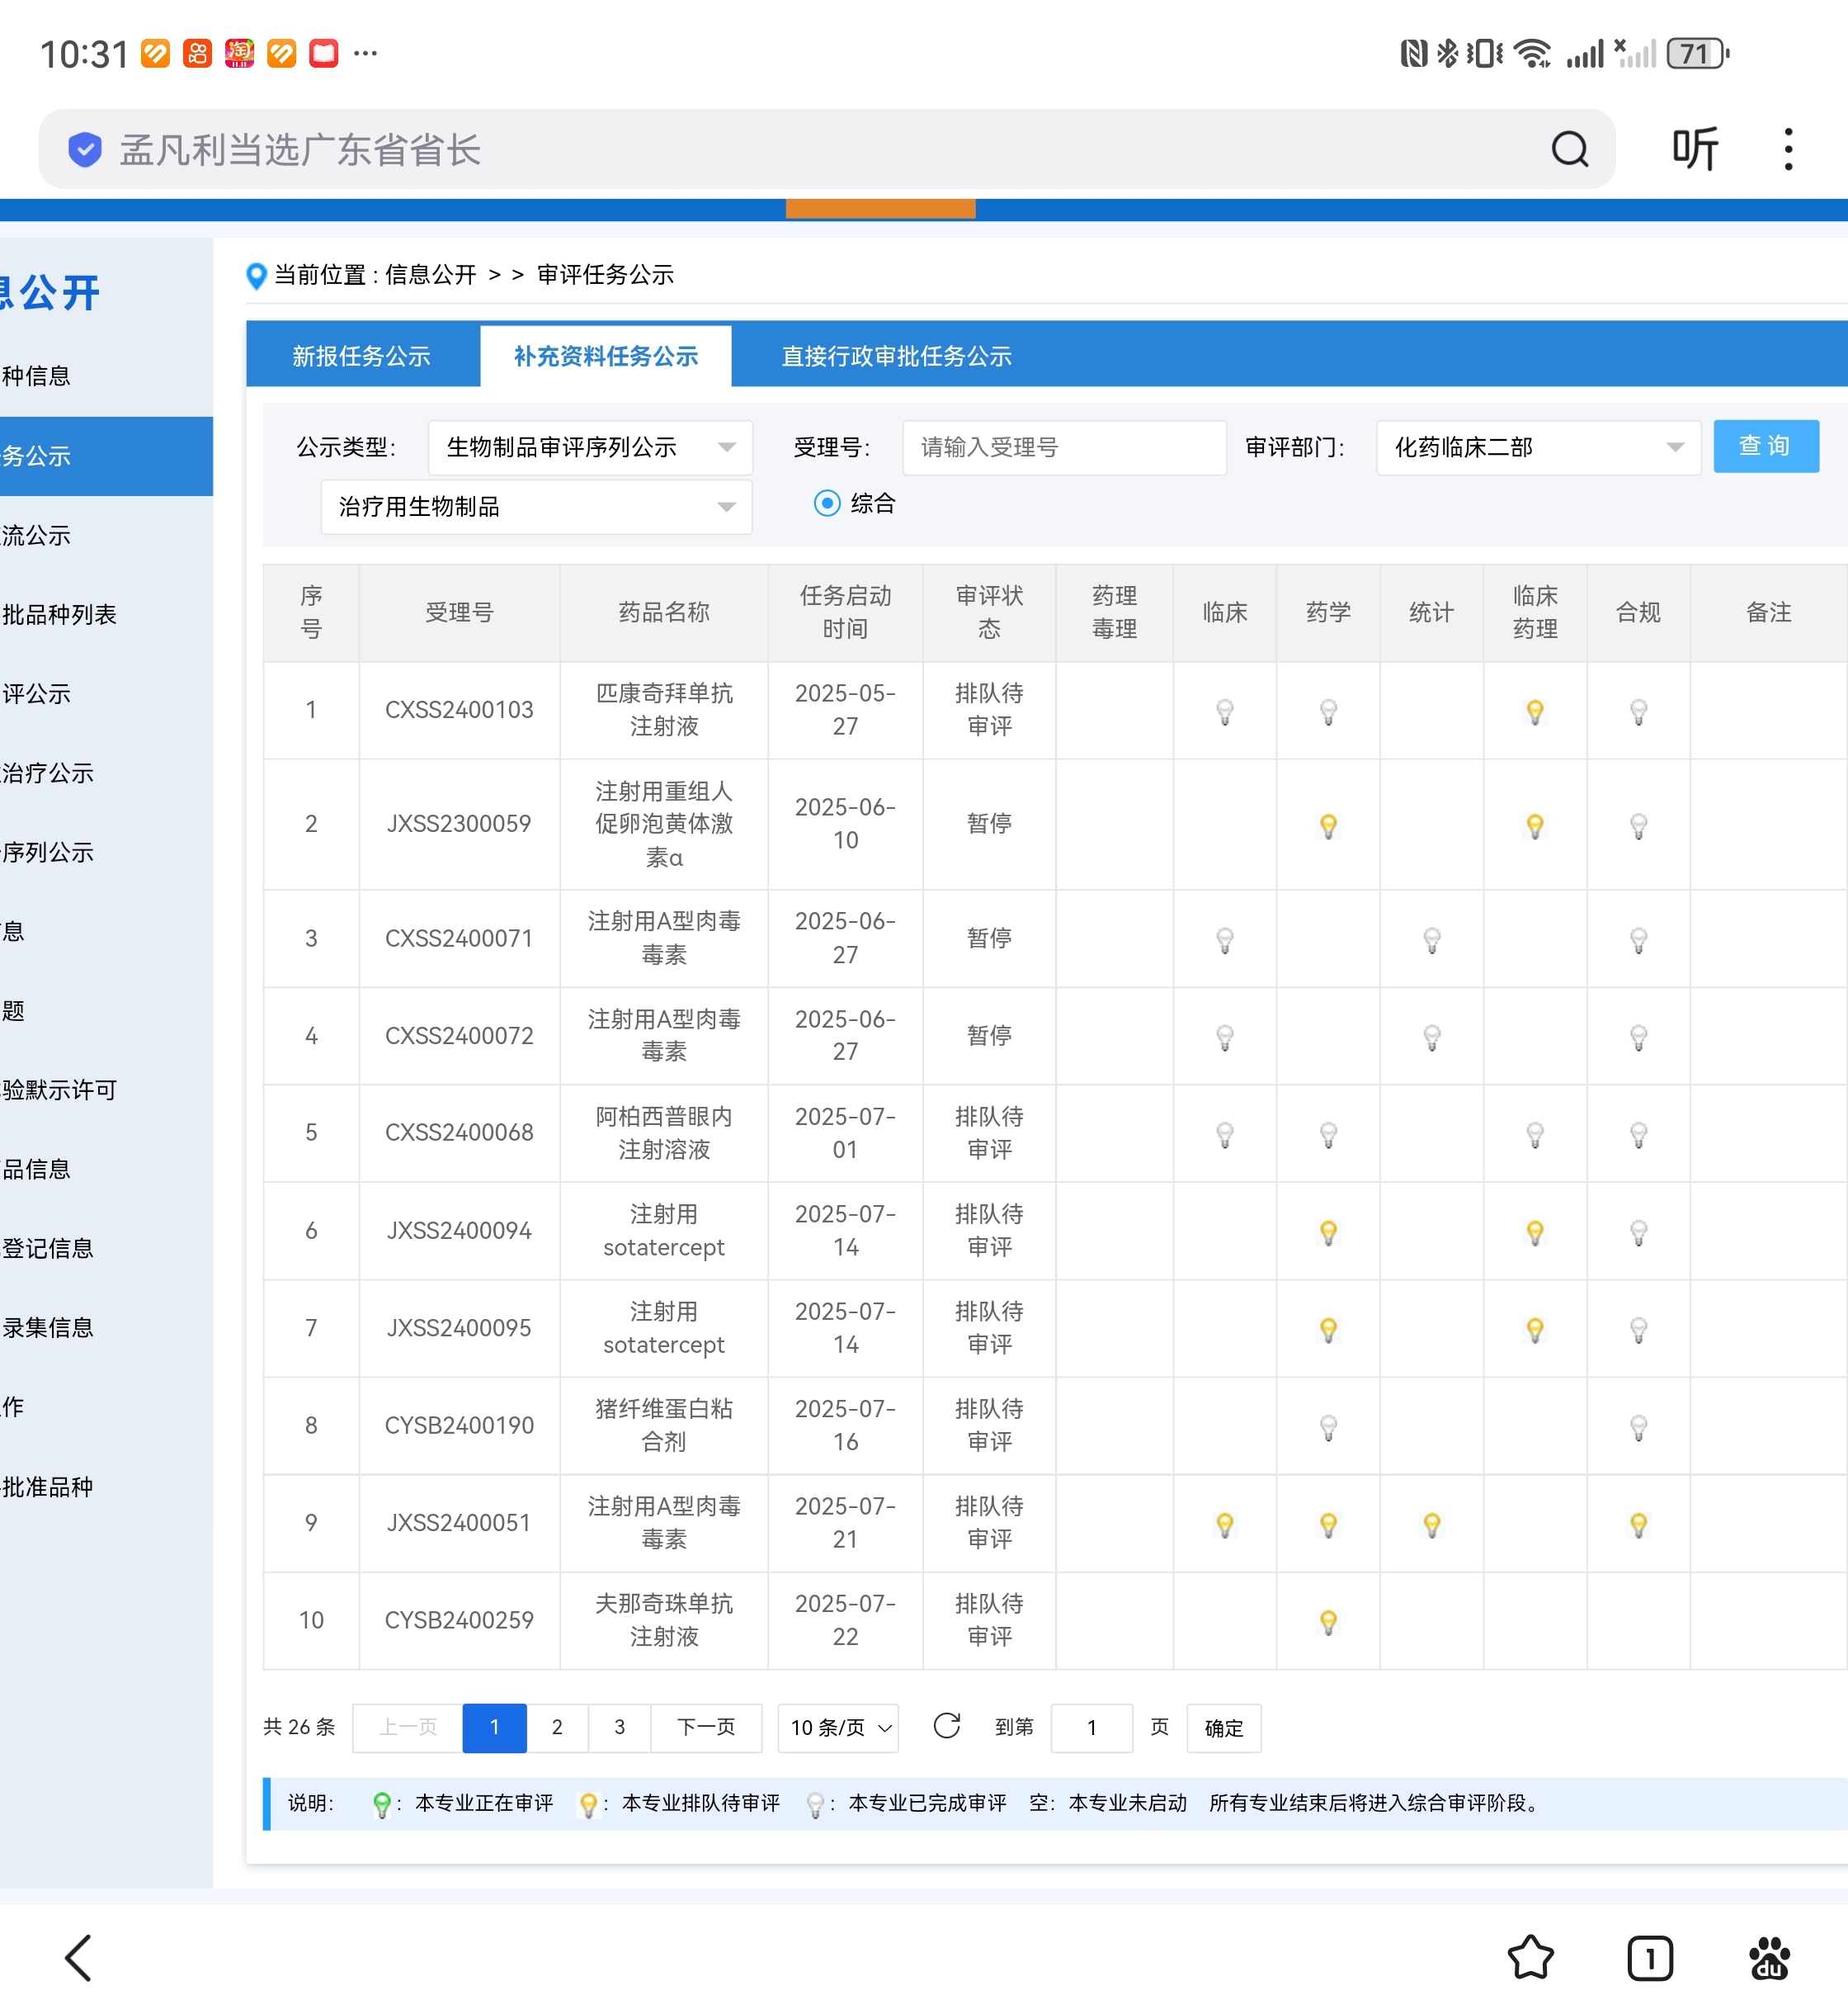1848x2014 pixels.
Task: Expand the 公示类型 dropdown
Action: [590, 447]
